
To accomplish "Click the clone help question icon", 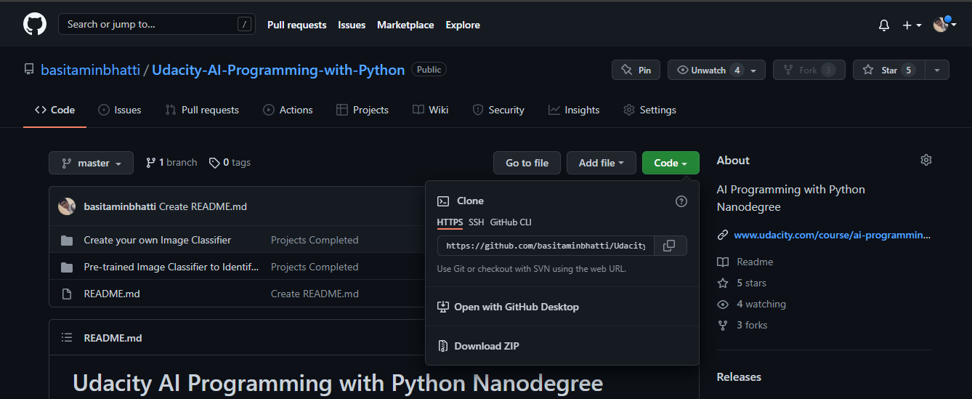I will point(681,201).
